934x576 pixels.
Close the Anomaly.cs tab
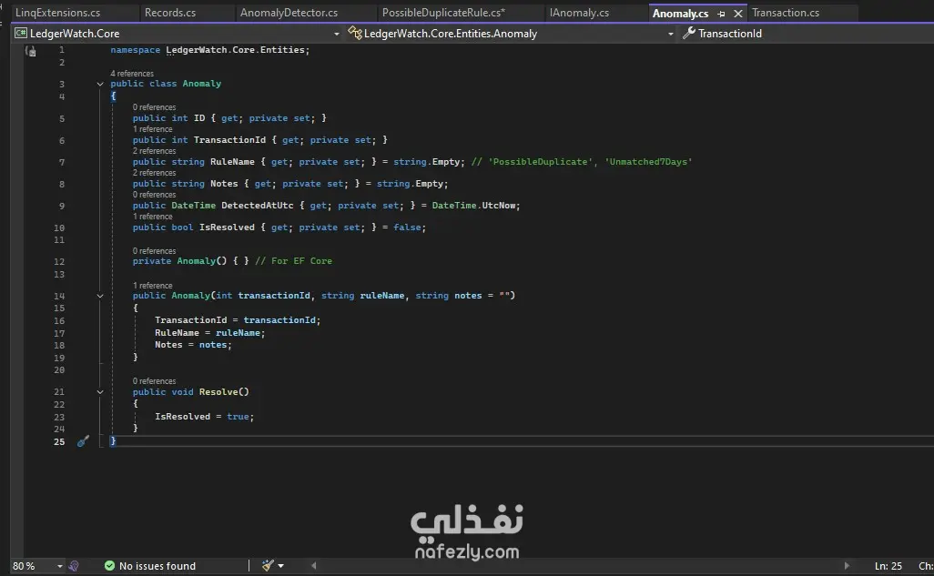(738, 13)
